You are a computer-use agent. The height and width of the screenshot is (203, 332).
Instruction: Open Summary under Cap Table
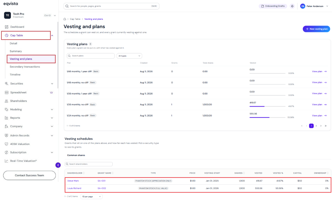16,51
